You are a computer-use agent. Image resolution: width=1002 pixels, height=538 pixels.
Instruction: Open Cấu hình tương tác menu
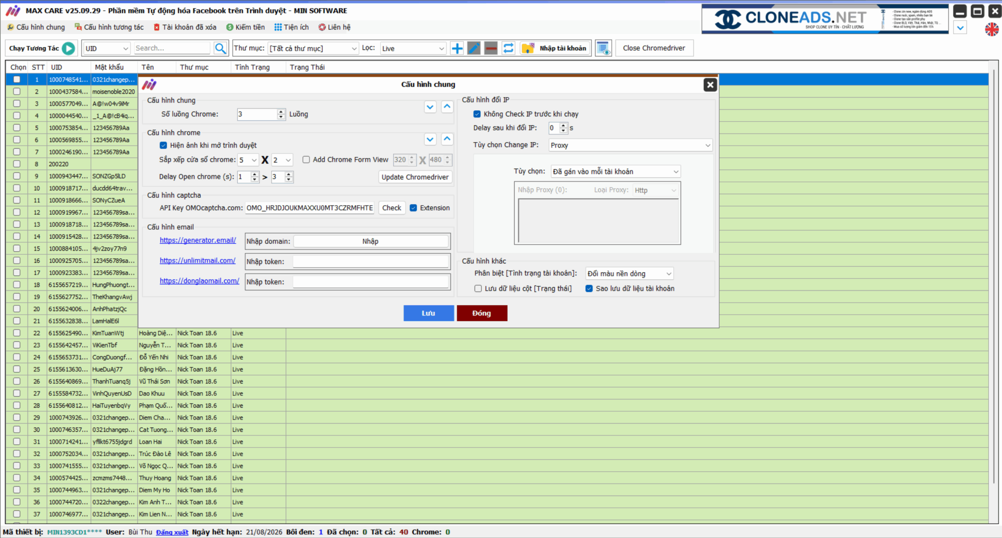coord(109,27)
